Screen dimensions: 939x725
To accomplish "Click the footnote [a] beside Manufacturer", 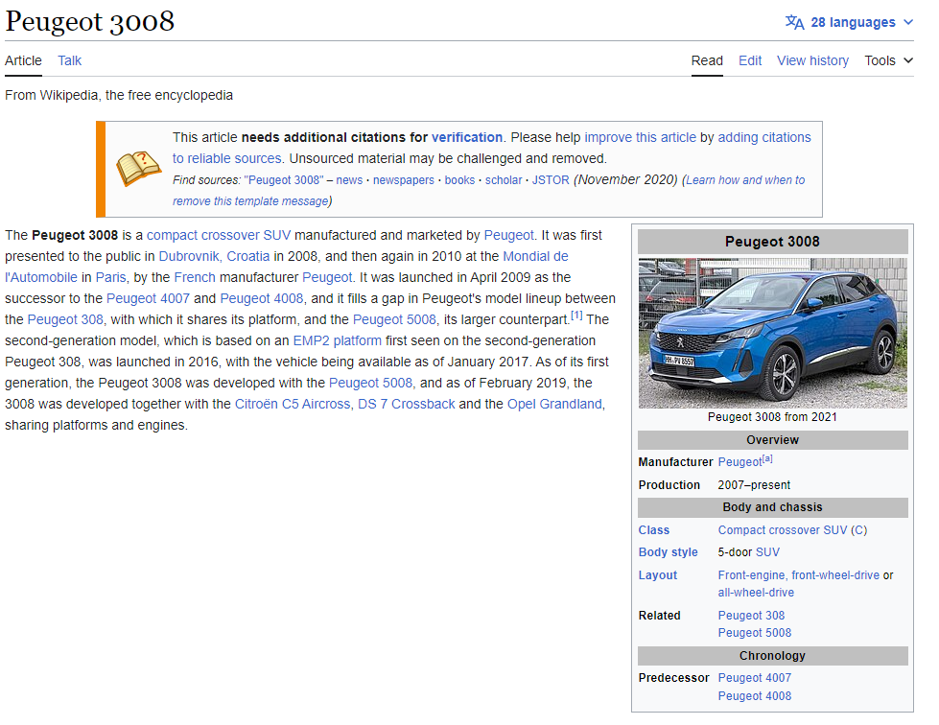I will tap(767, 458).
